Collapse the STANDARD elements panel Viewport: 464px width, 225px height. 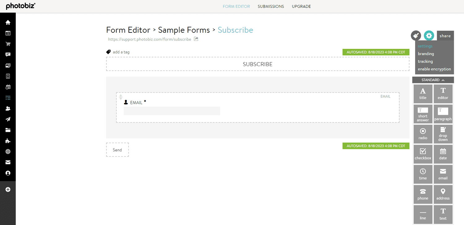[433, 80]
